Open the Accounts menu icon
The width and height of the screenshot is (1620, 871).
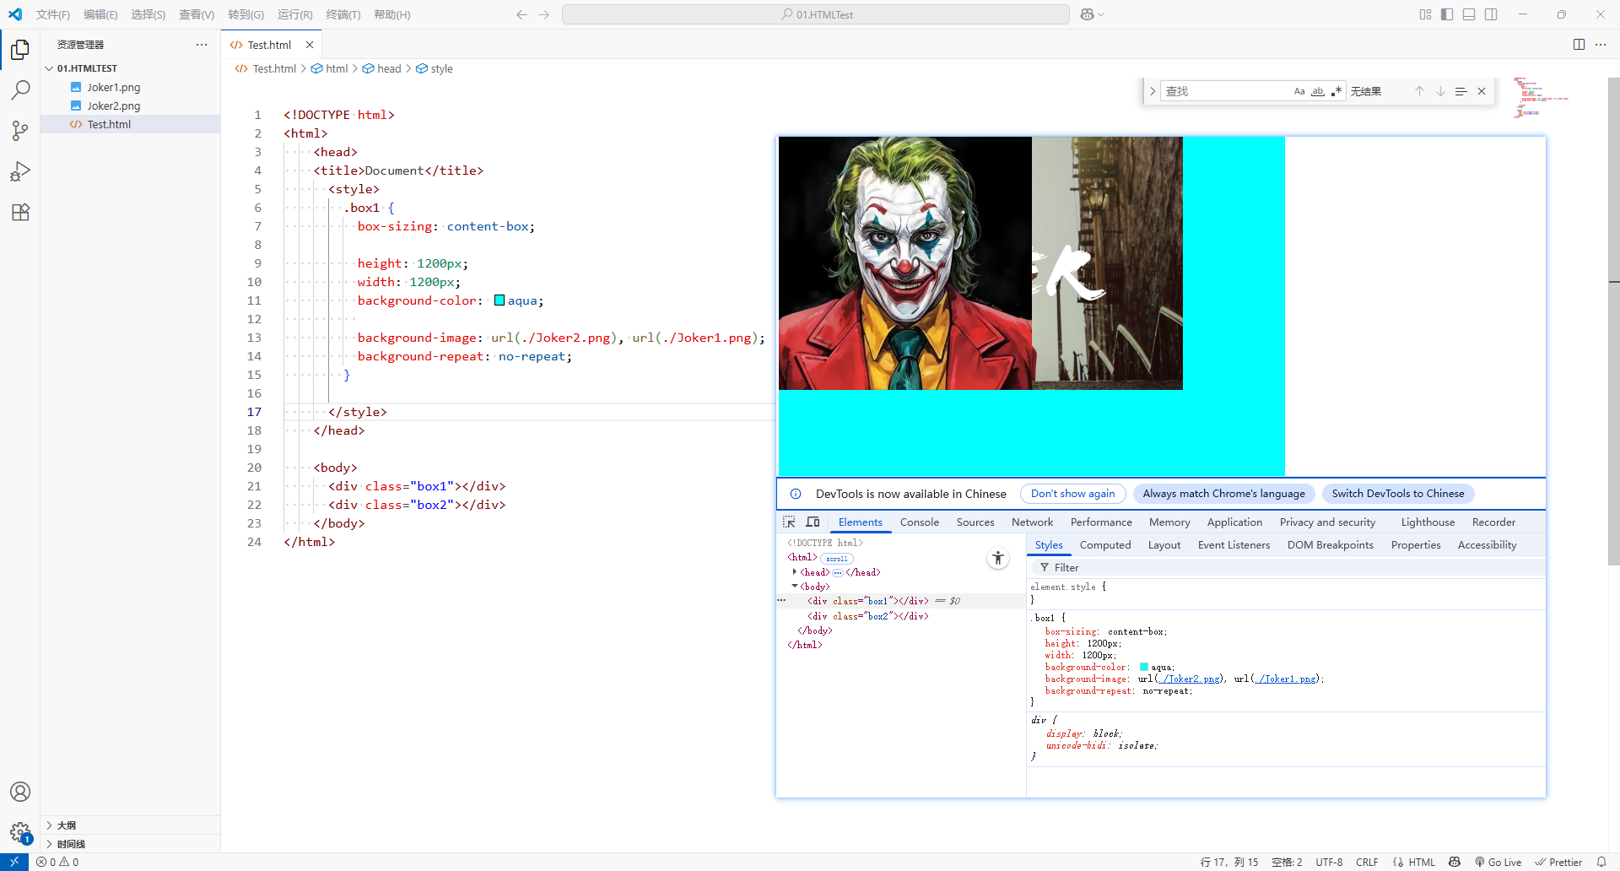(20, 792)
